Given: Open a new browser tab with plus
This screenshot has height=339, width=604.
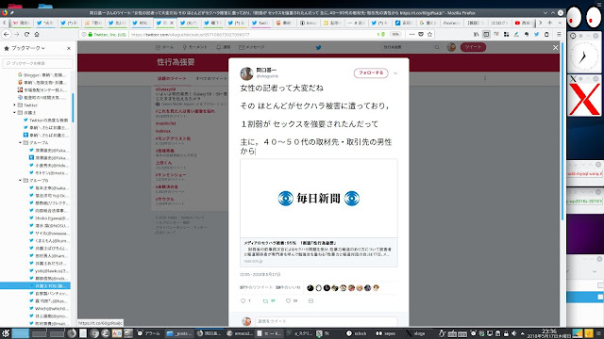Looking at the screenshot, I should point(549,23).
